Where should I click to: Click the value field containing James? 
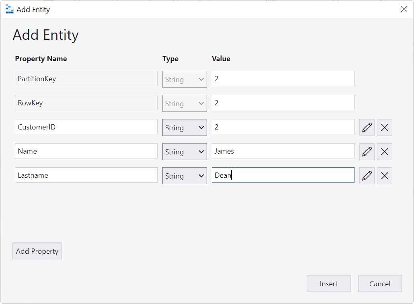coord(283,151)
